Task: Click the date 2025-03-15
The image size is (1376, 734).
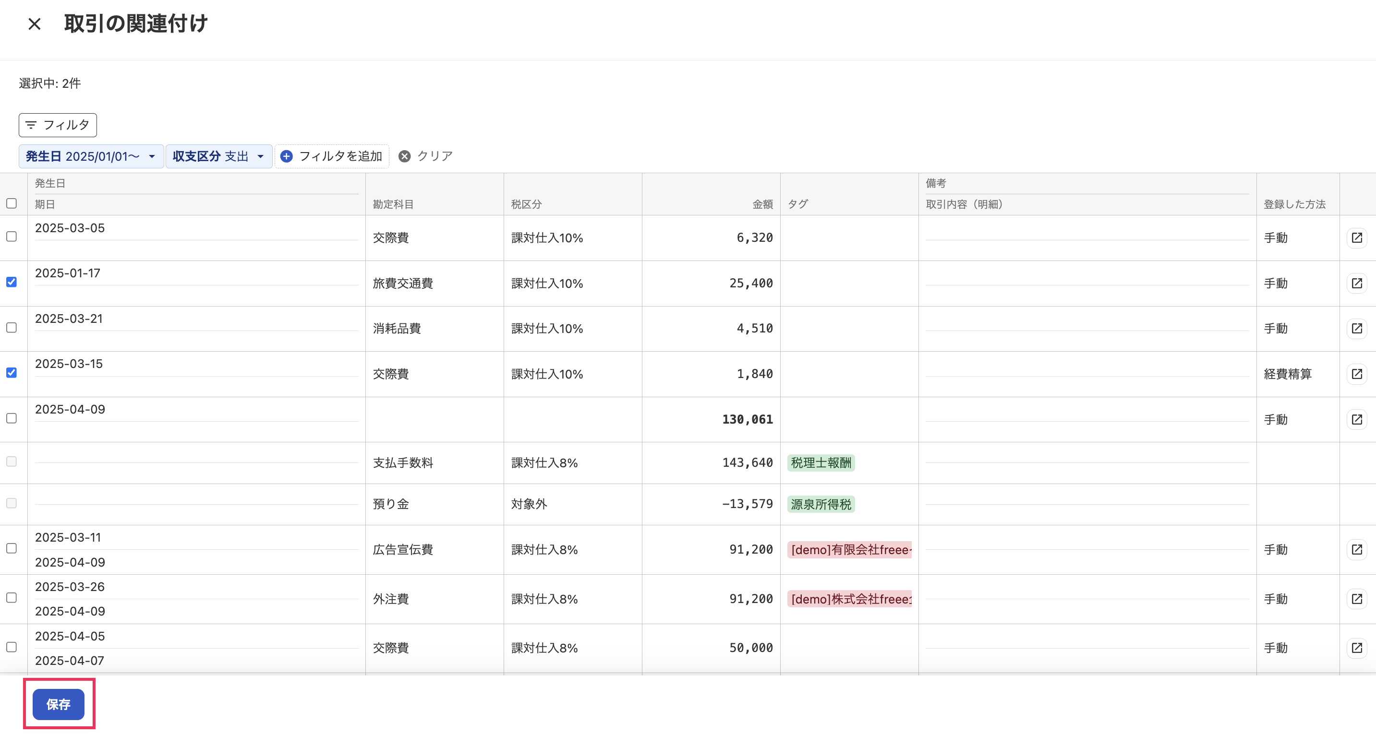Action: click(69, 364)
